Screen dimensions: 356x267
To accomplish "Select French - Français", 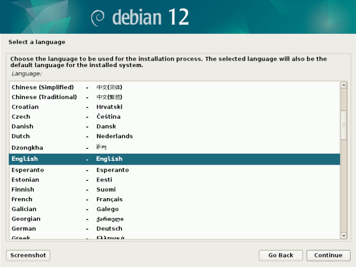I will [174, 199].
